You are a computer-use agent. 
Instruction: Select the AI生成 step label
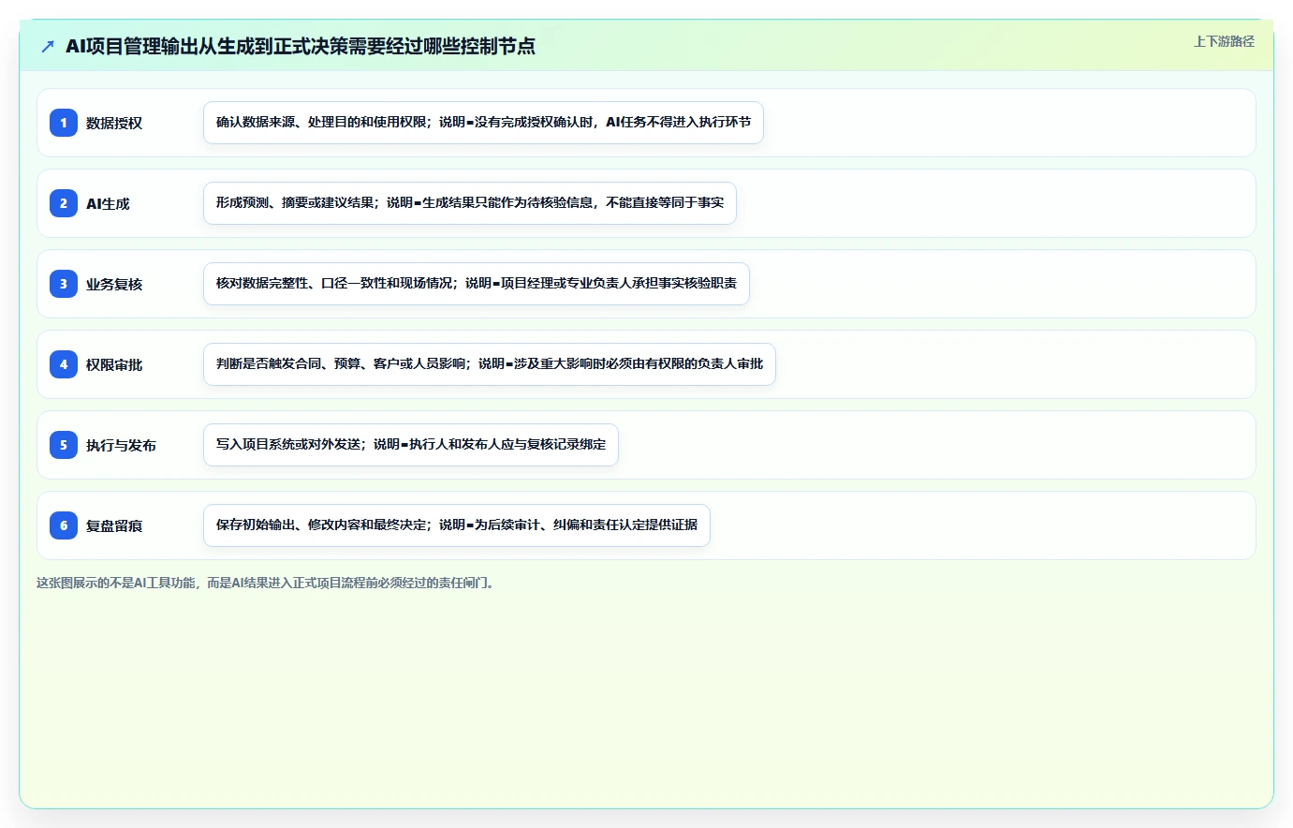pyautogui.click(x=108, y=203)
